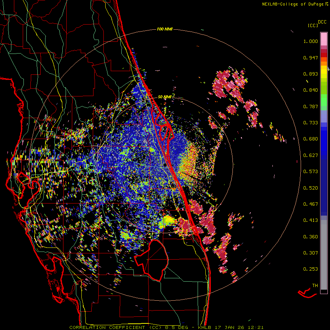Click the 0.947 scale value

coord(311,58)
